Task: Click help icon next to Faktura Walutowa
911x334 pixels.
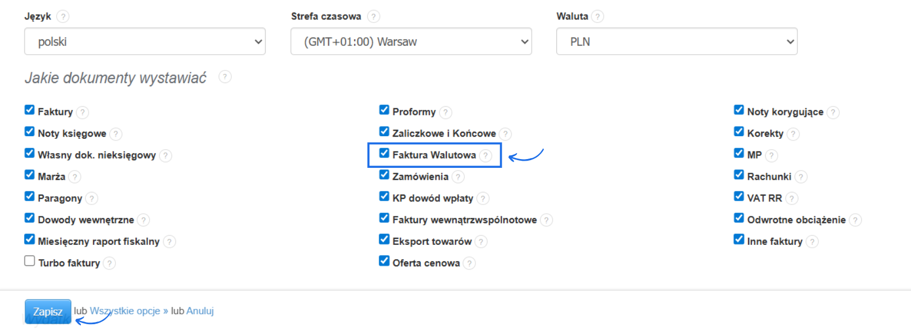Action: click(486, 156)
